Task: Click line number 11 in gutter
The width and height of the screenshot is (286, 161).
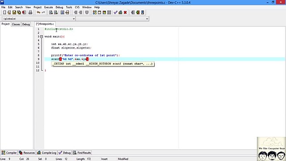Action: pos(38,67)
